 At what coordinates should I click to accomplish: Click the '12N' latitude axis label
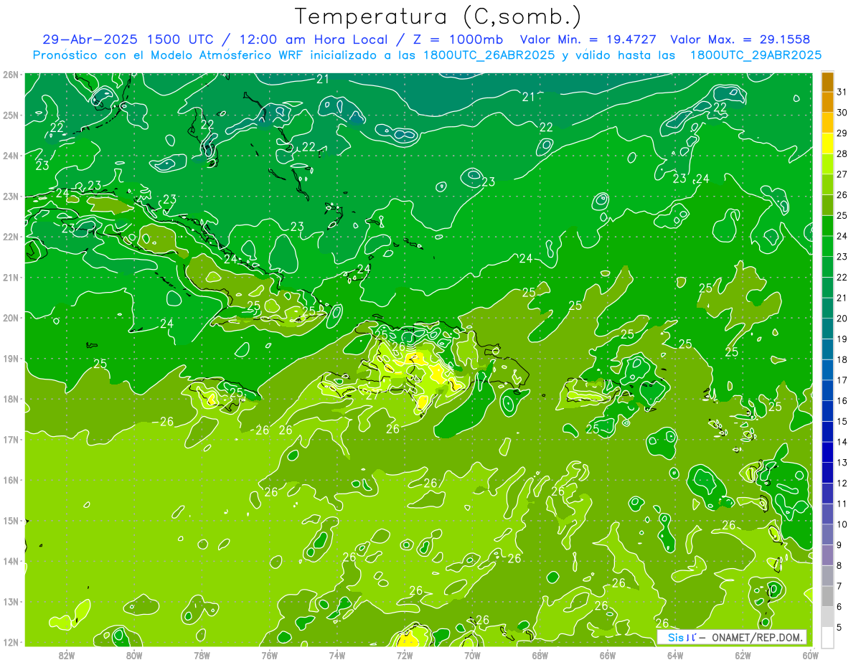(11, 642)
